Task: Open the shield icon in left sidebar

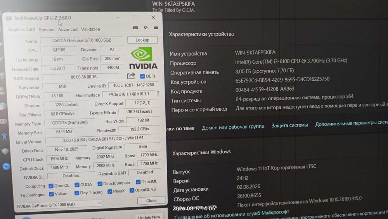Action: click(5, 151)
